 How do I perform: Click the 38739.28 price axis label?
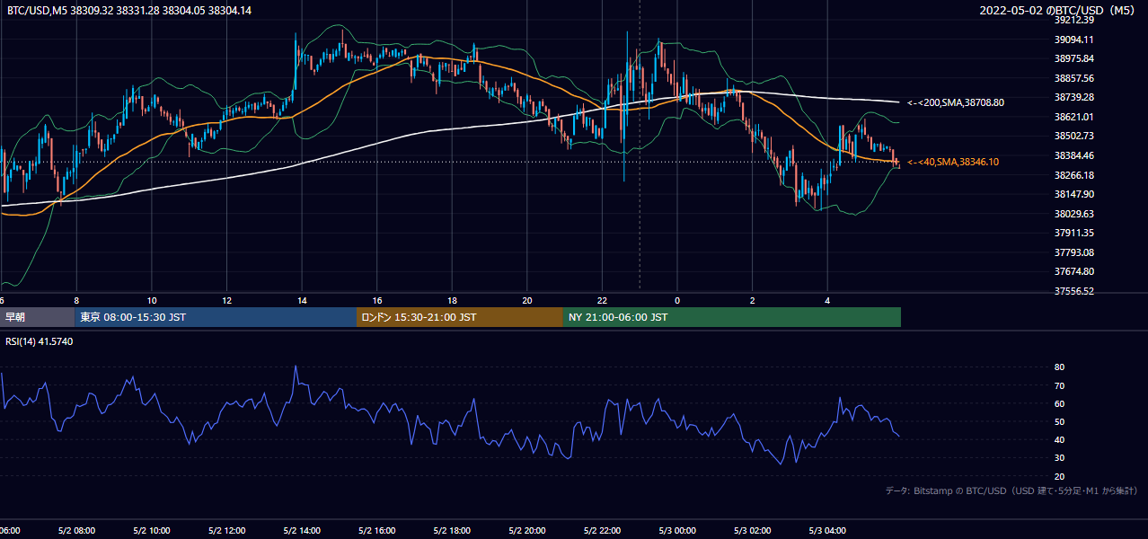[x=1074, y=97]
